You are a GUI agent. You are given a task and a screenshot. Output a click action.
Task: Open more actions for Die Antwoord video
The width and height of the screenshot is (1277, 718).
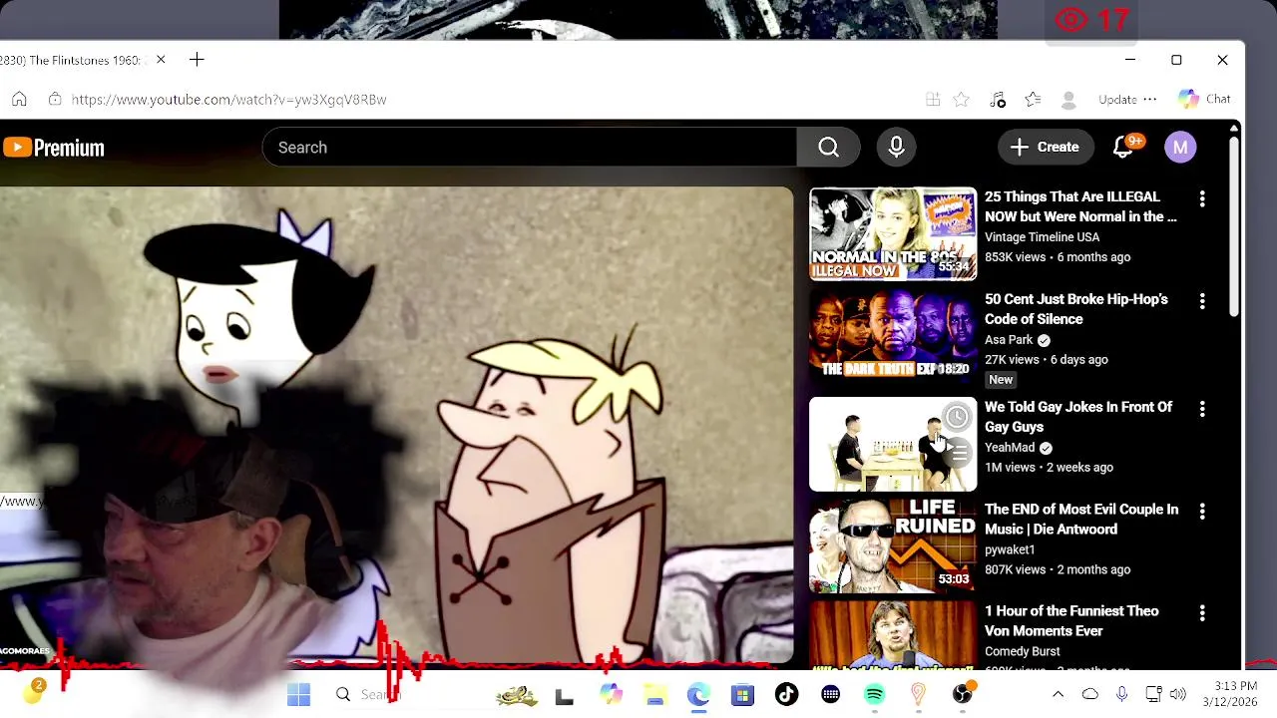[x=1202, y=512]
